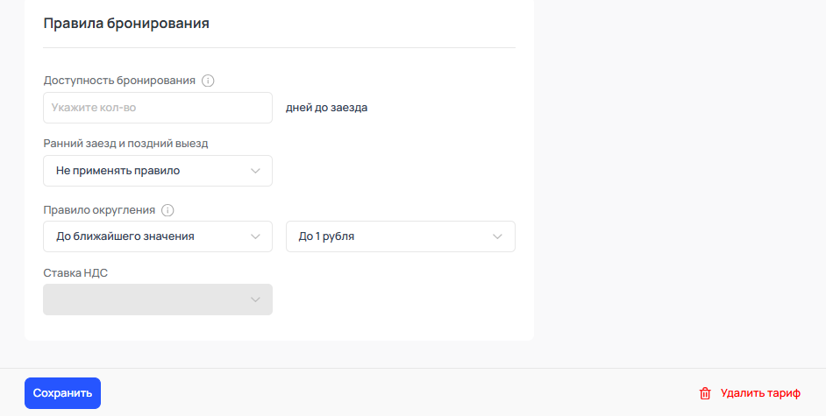
Task: Click info icon beside Доступность бронирования
Action: pos(208,81)
